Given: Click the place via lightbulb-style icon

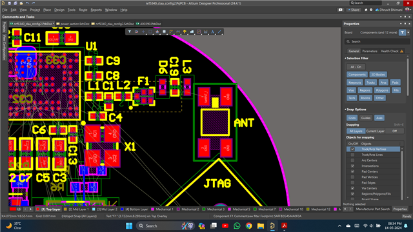Looking at the screenshot, I should (x=185, y=32).
